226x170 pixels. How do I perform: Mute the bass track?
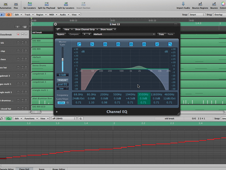point(23,59)
